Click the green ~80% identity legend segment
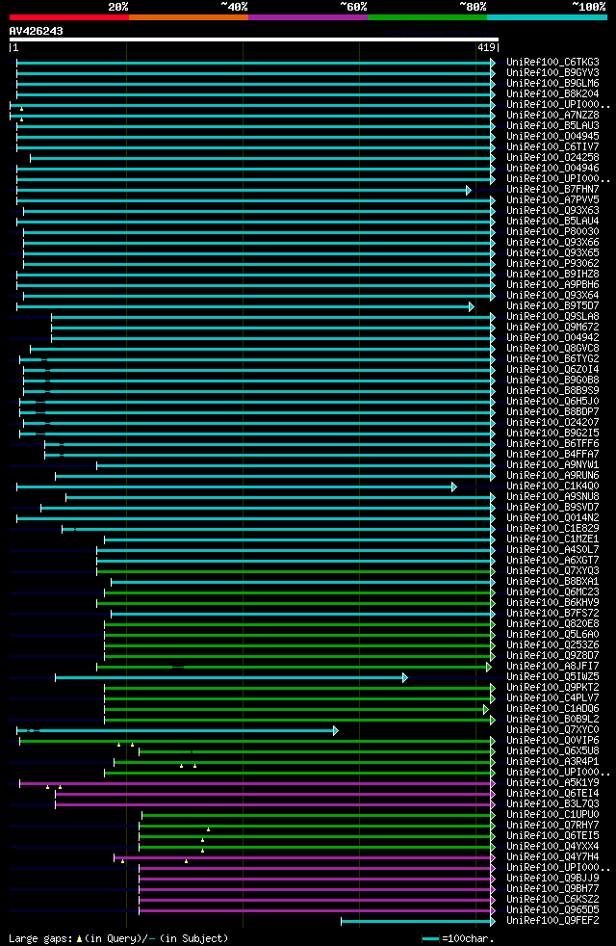 tap(427, 17)
